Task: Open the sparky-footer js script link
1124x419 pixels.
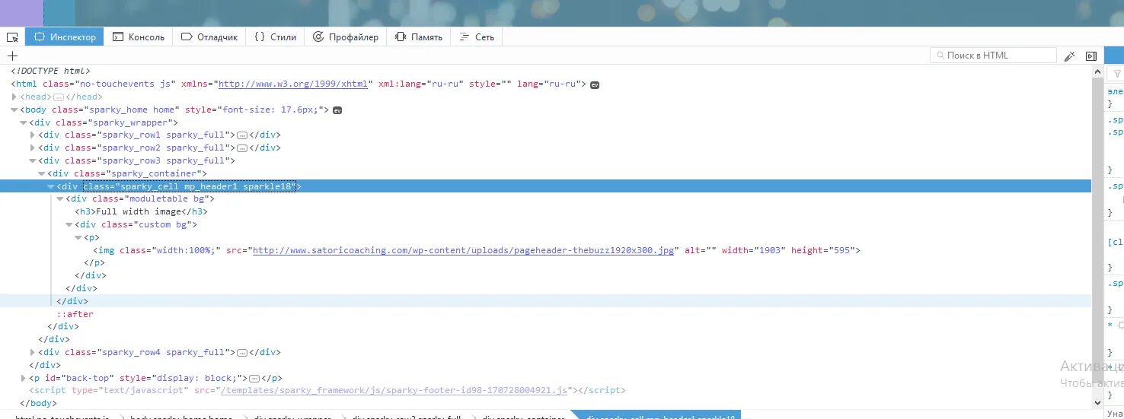Action: point(394,391)
